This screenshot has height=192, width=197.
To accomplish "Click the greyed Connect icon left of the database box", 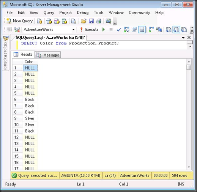I will pyautogui.click(x=9, y=30).
